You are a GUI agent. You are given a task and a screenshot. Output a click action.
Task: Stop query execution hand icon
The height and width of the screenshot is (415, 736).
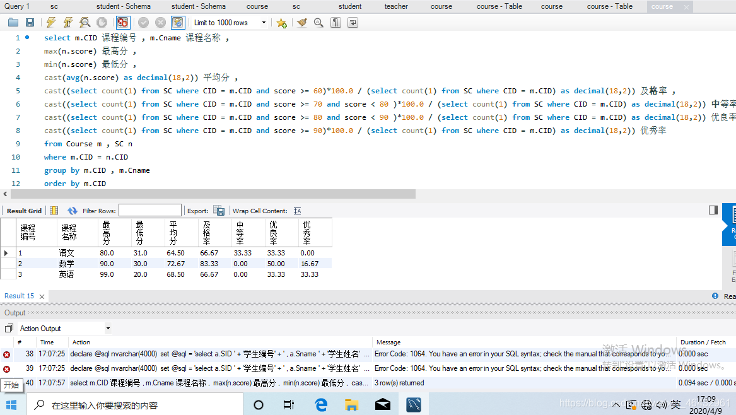[102, 23]
